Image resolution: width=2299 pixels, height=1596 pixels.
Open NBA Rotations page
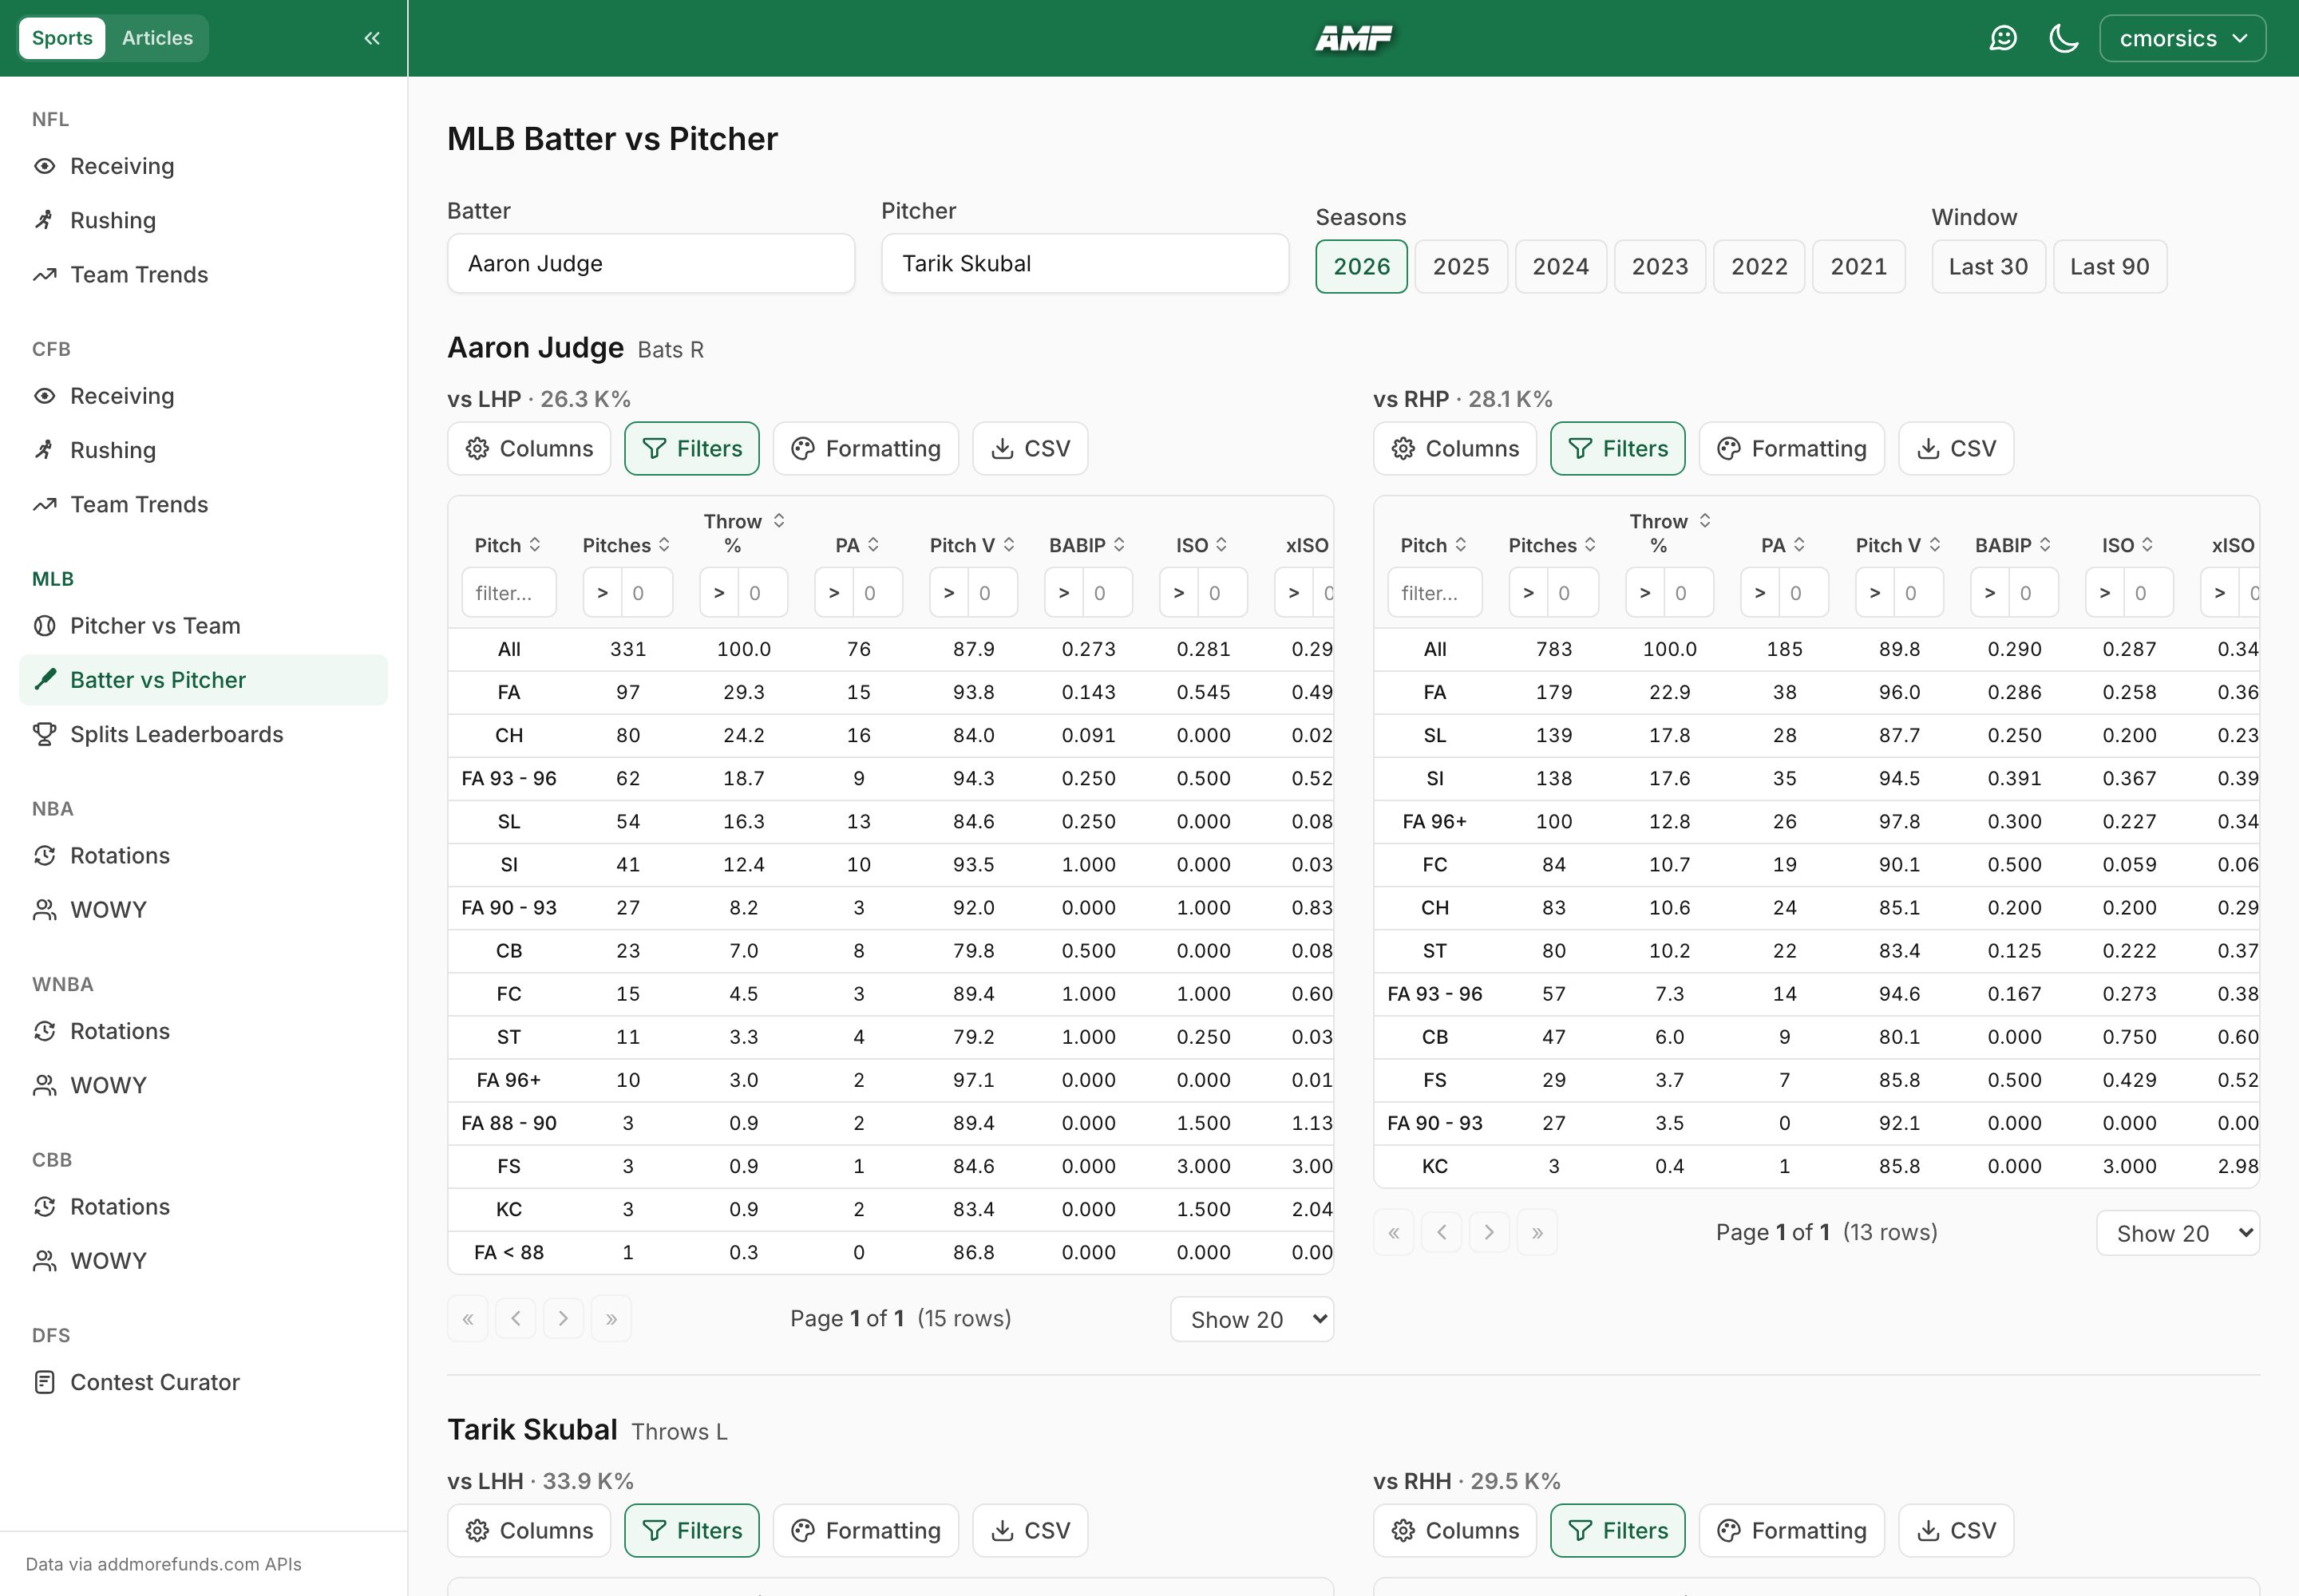(x=120, y=856)
